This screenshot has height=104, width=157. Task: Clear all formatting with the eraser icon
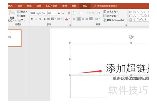(x=69, y=13)
